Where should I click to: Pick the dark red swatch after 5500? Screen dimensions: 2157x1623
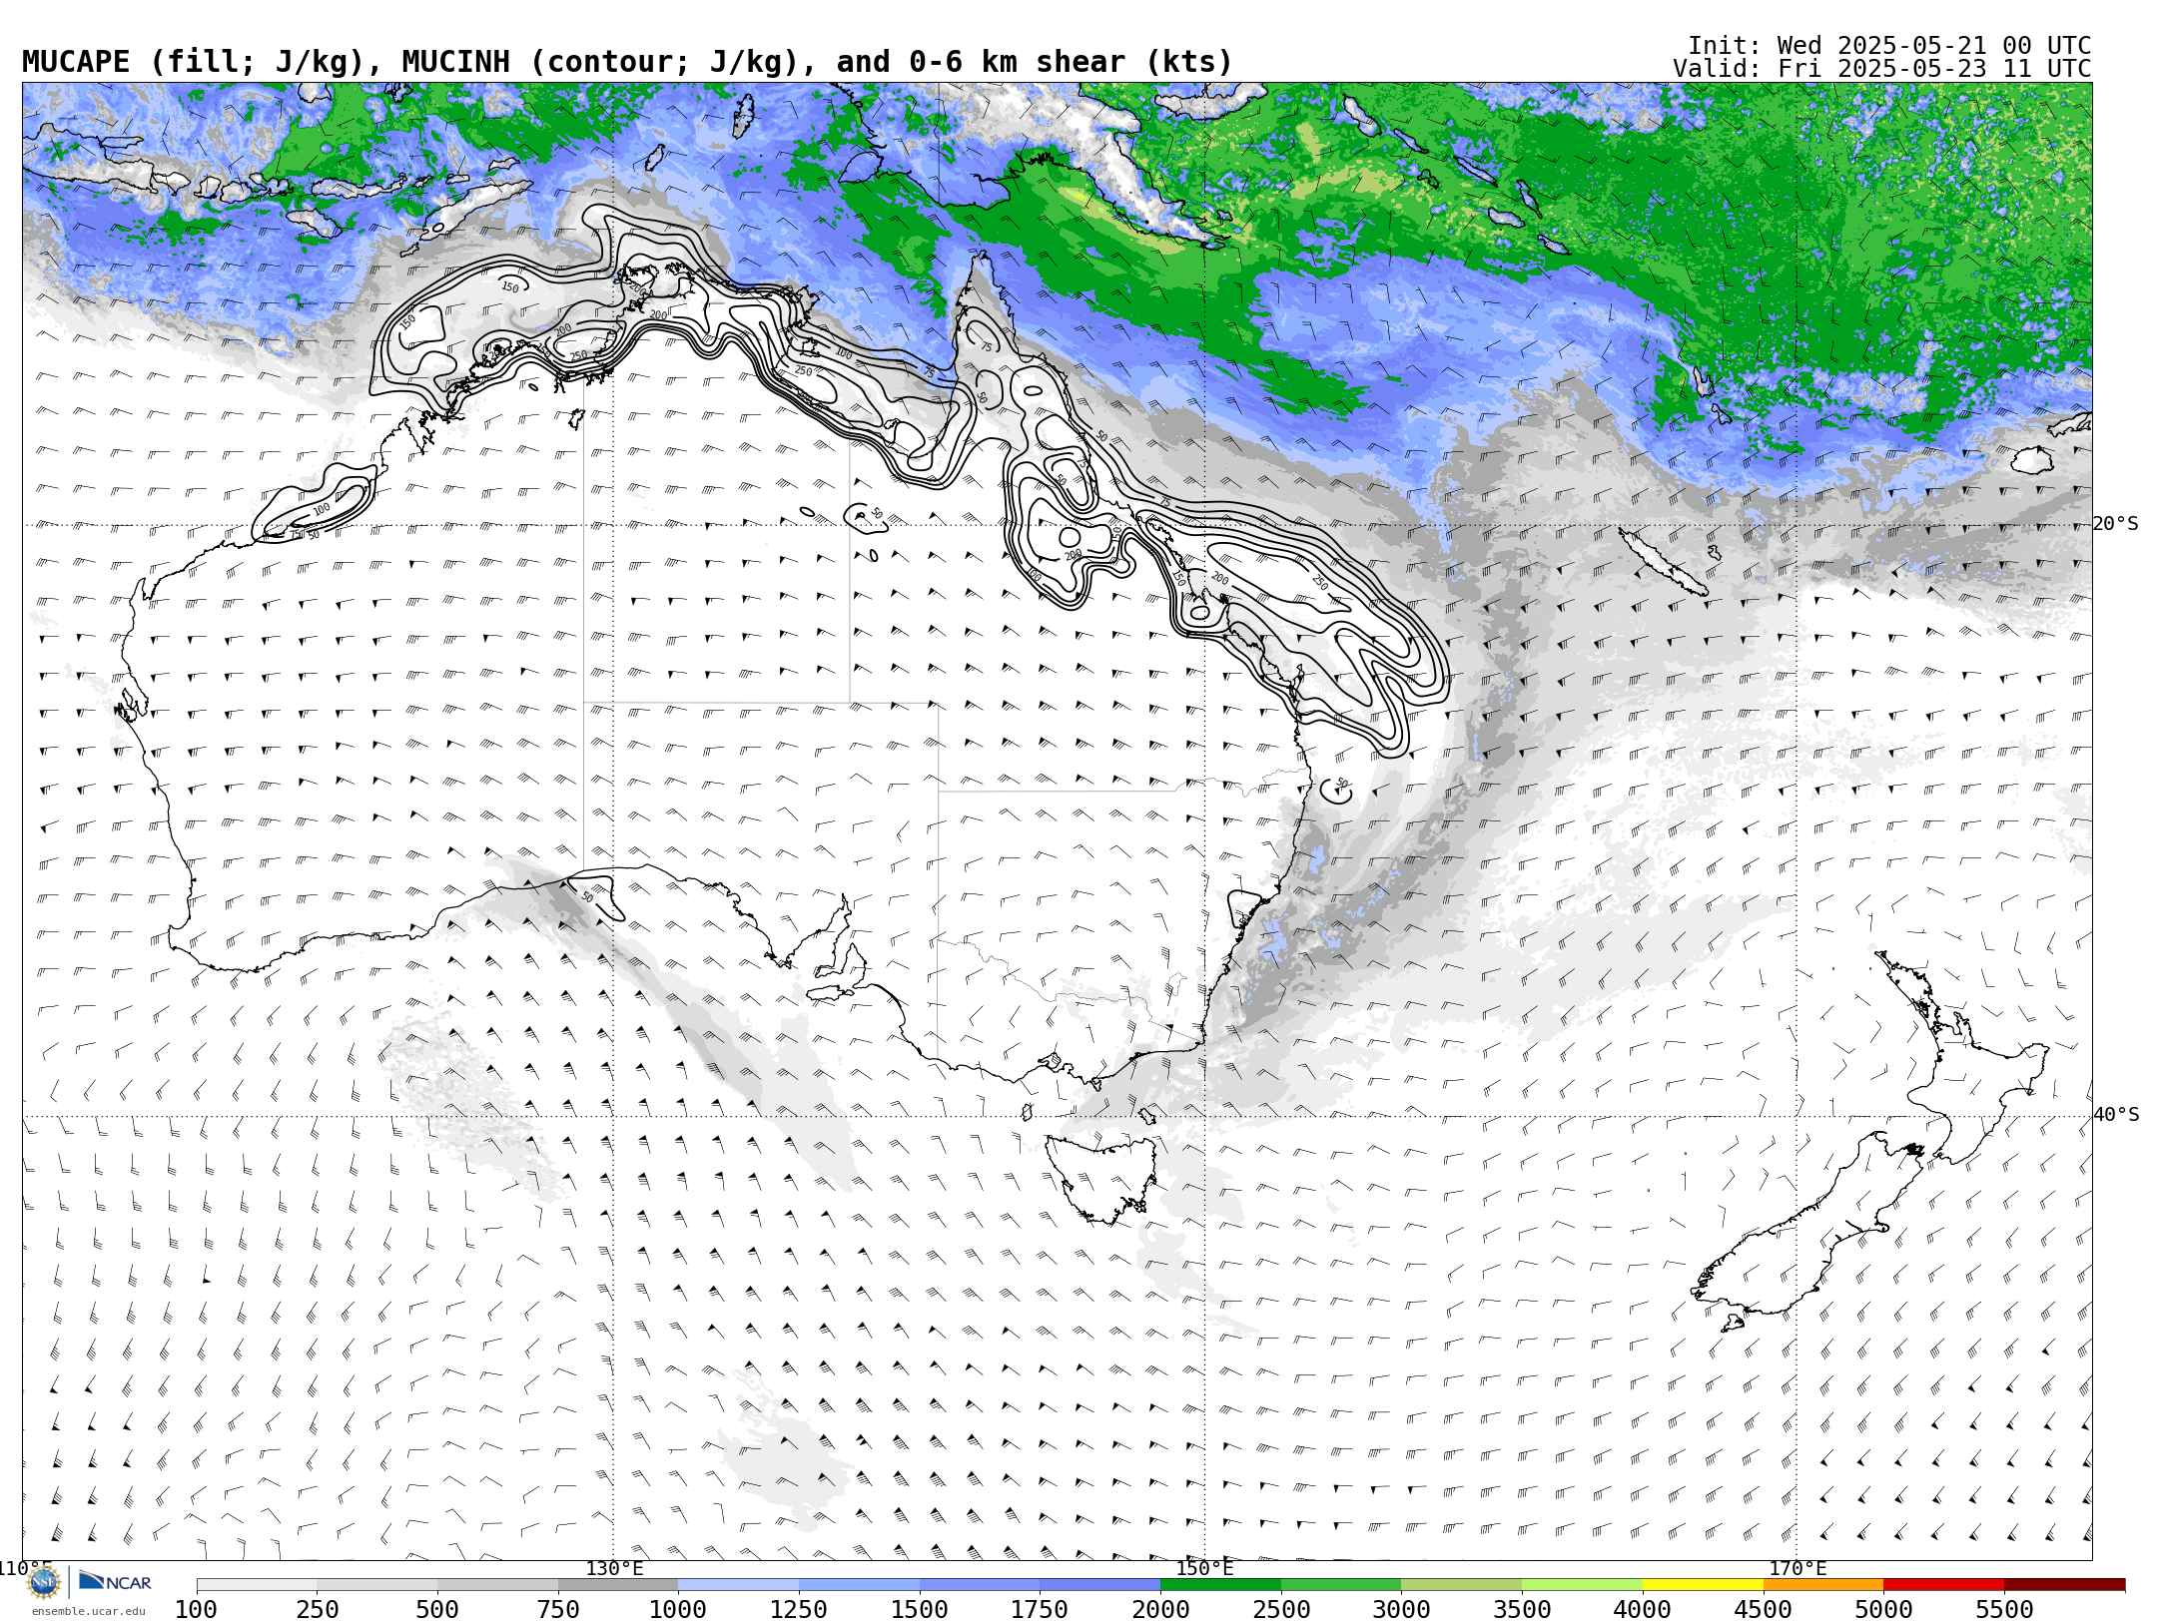pyautogui.click(x=2064, y=1585)
